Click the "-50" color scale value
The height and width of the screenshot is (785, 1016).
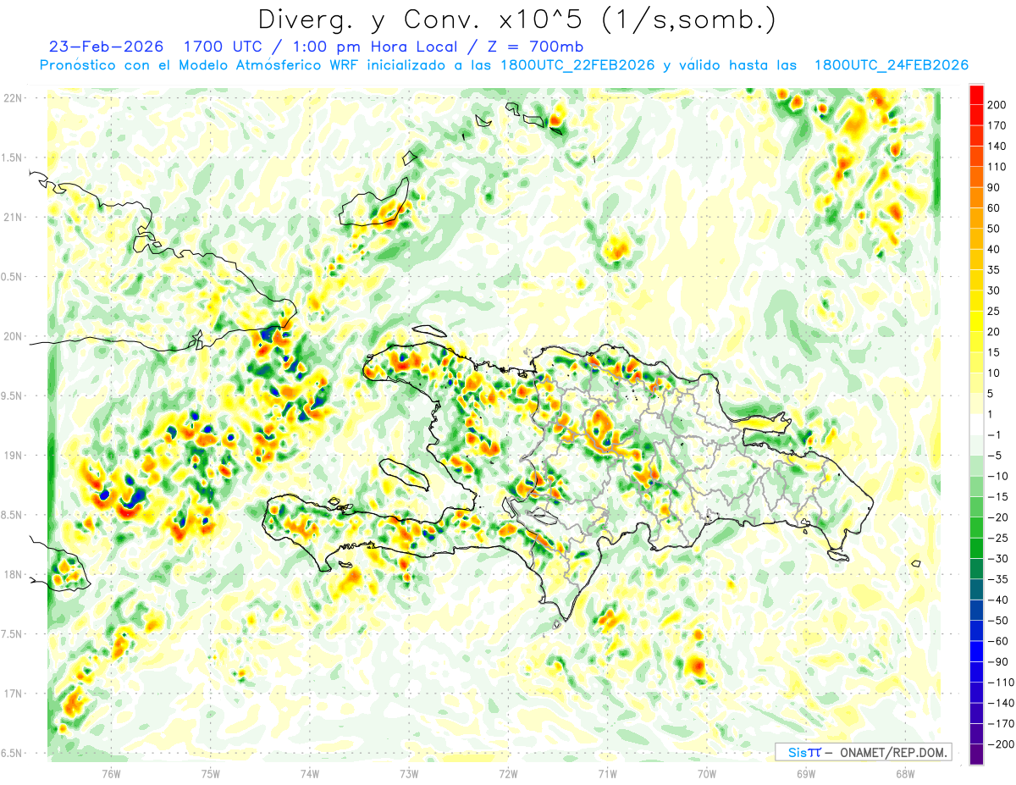coord(998,621)
